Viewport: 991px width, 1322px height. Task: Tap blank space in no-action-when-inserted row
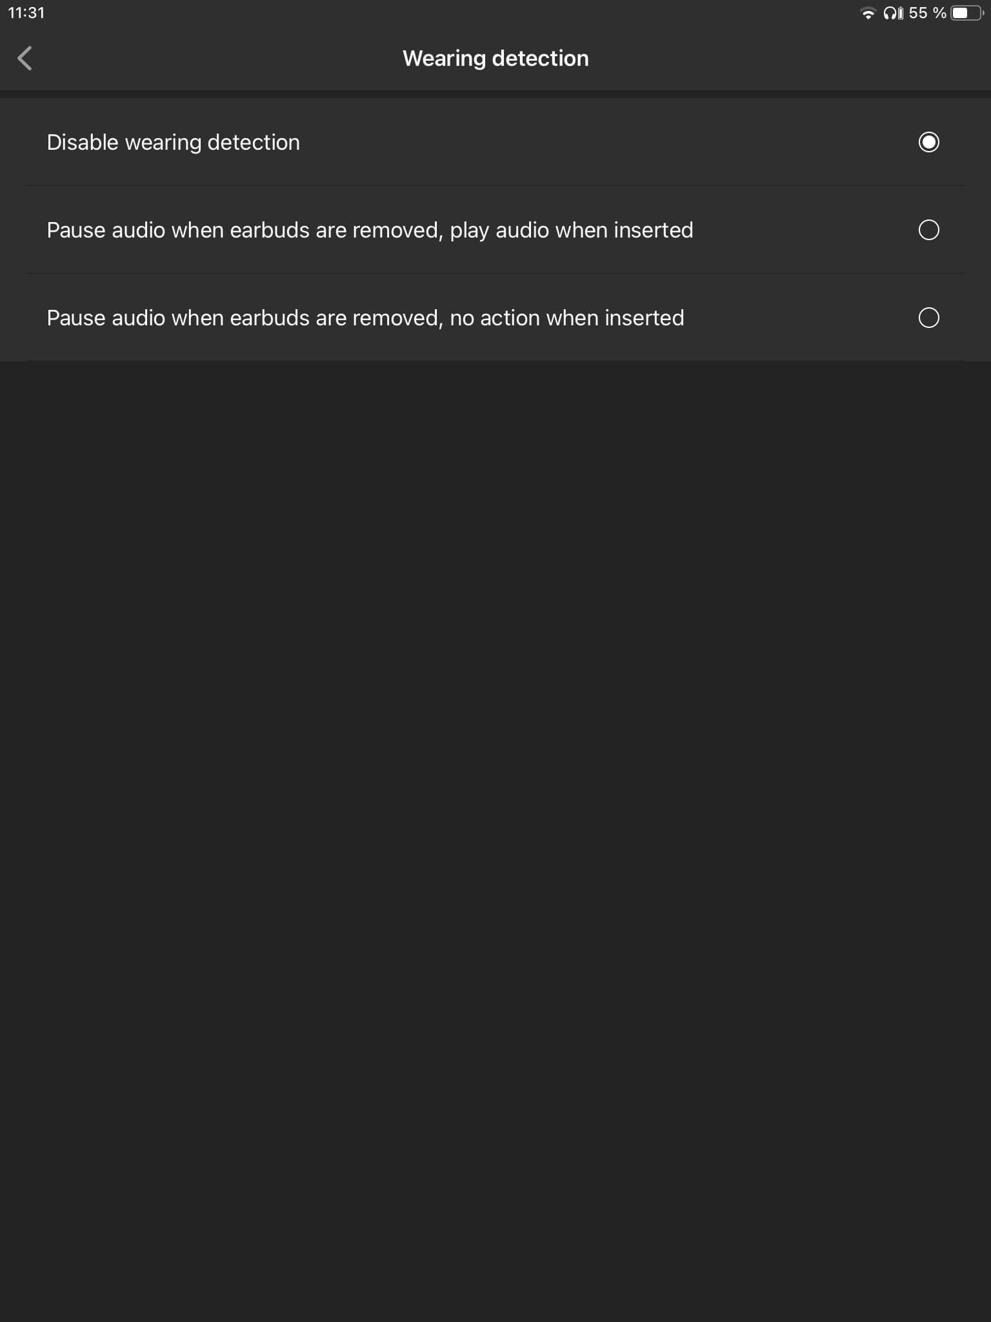[800, 318]
